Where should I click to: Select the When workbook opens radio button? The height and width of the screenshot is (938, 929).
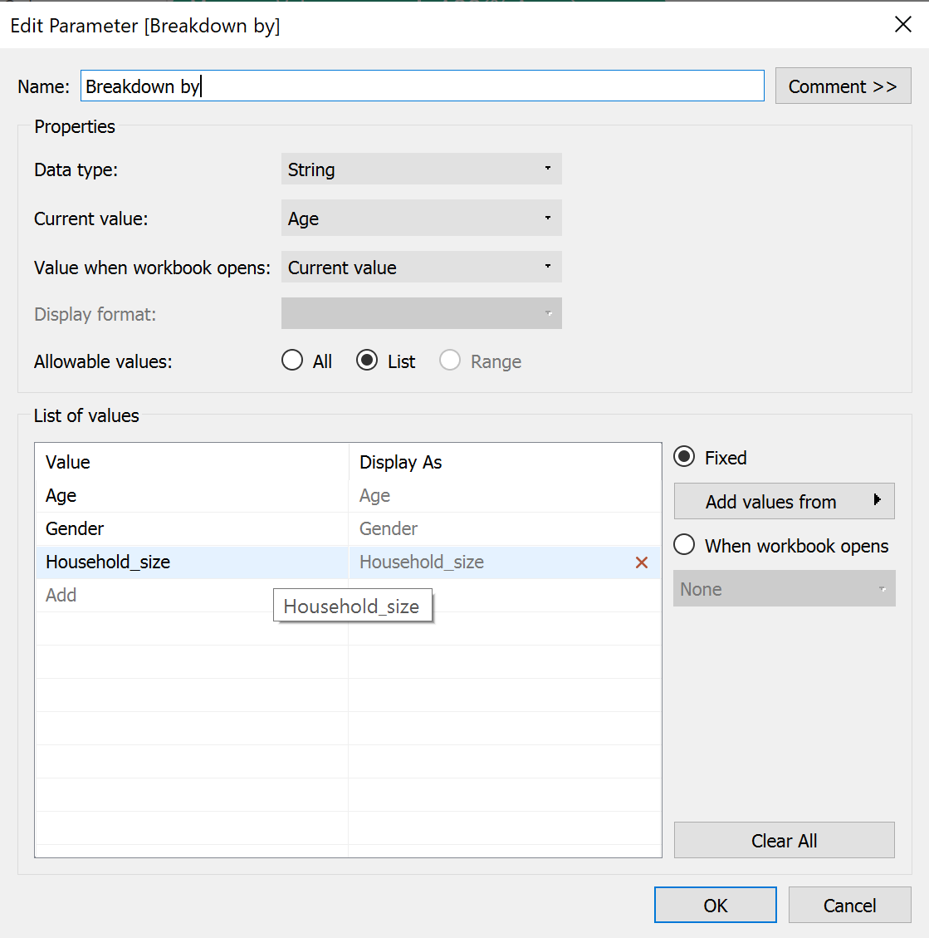684,545
